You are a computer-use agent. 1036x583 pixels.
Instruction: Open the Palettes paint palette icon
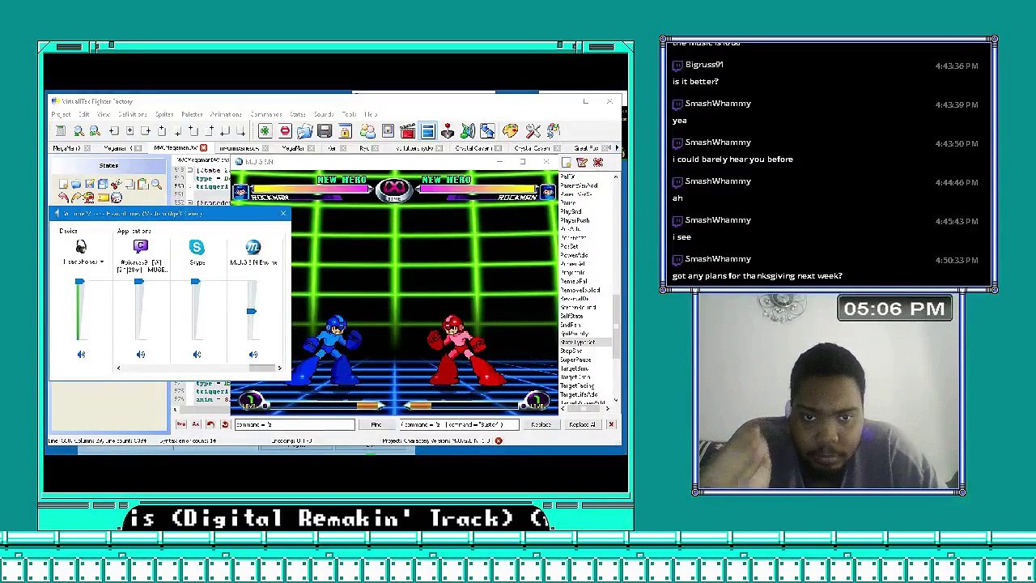click(x=510, y=131)
